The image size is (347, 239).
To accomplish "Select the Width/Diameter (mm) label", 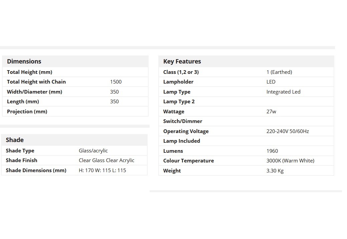I will (x=34, y=92).
